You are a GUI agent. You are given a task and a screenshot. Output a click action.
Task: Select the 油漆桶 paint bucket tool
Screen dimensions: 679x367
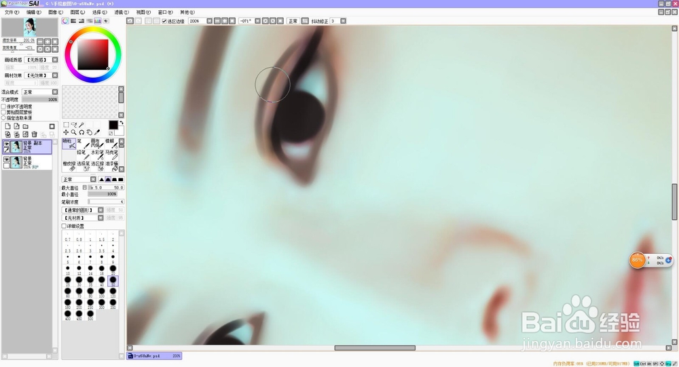(x=111, y=166)
